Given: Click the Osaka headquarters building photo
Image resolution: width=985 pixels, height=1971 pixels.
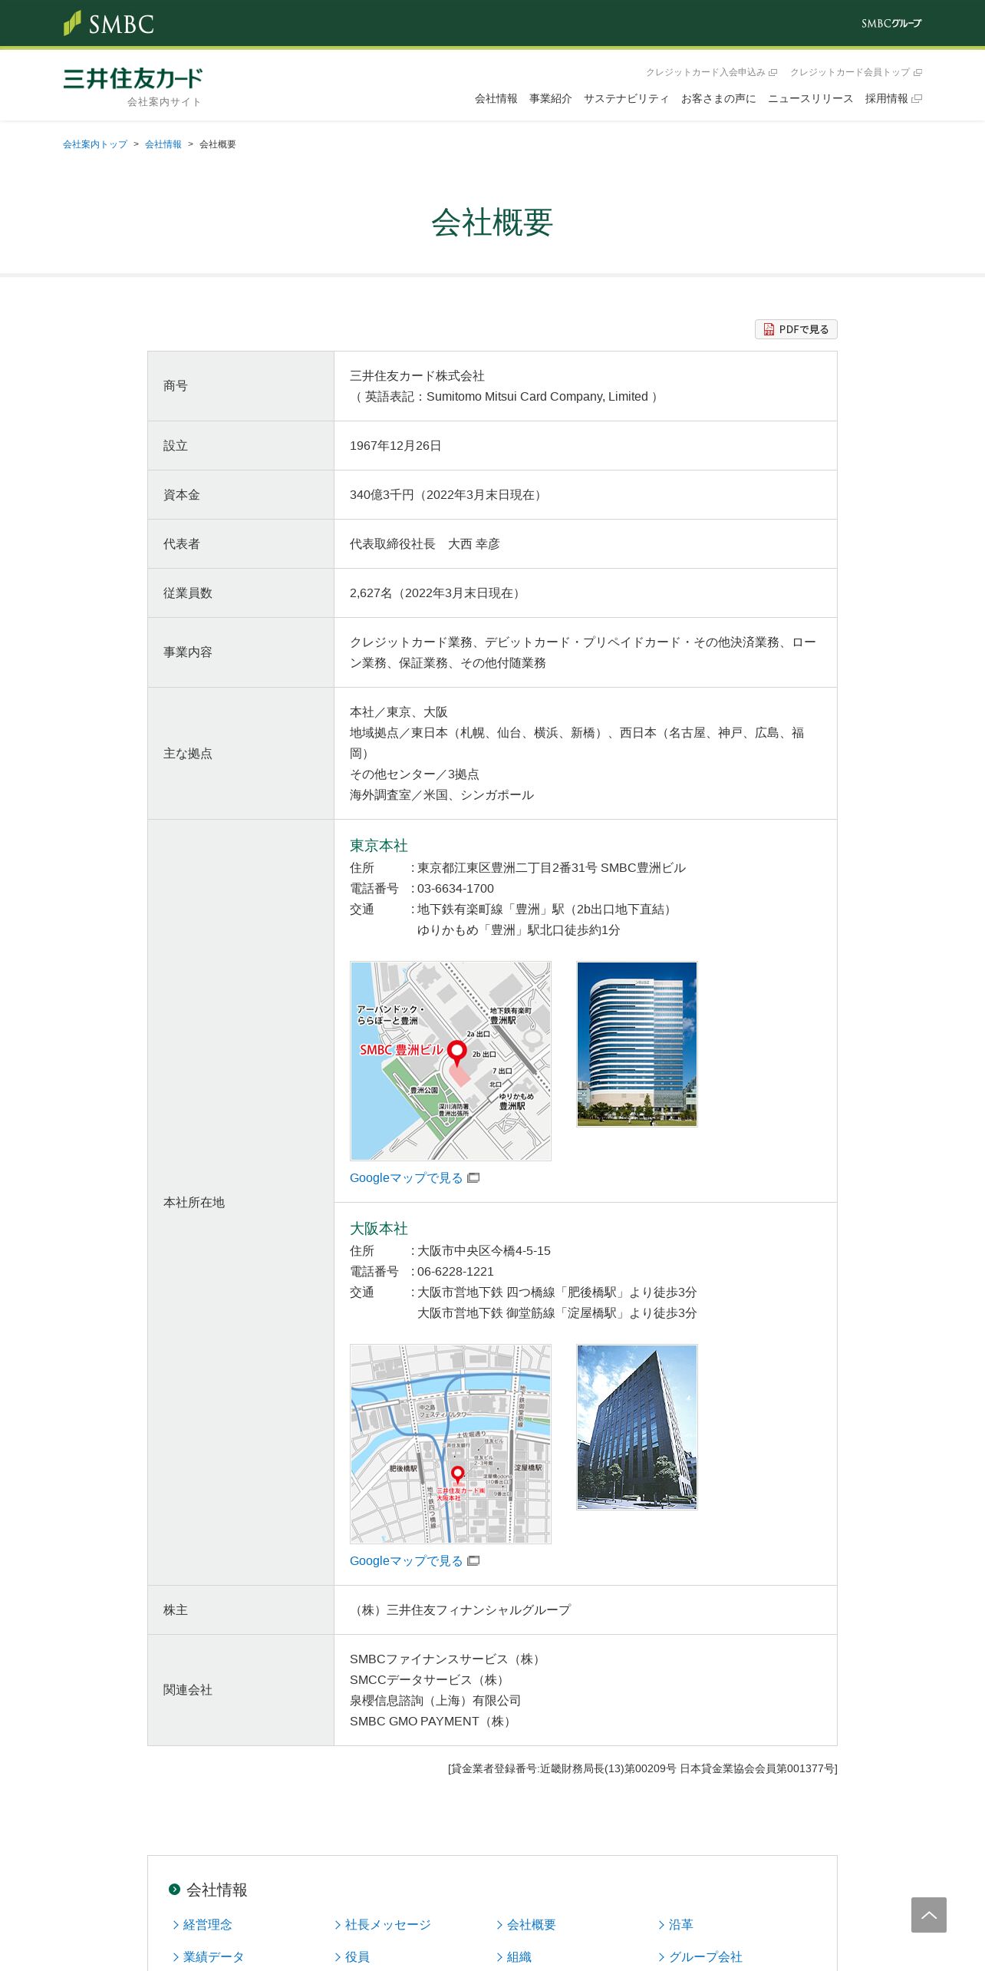Looking at the screenshot, I should (x=637, y=1427).
